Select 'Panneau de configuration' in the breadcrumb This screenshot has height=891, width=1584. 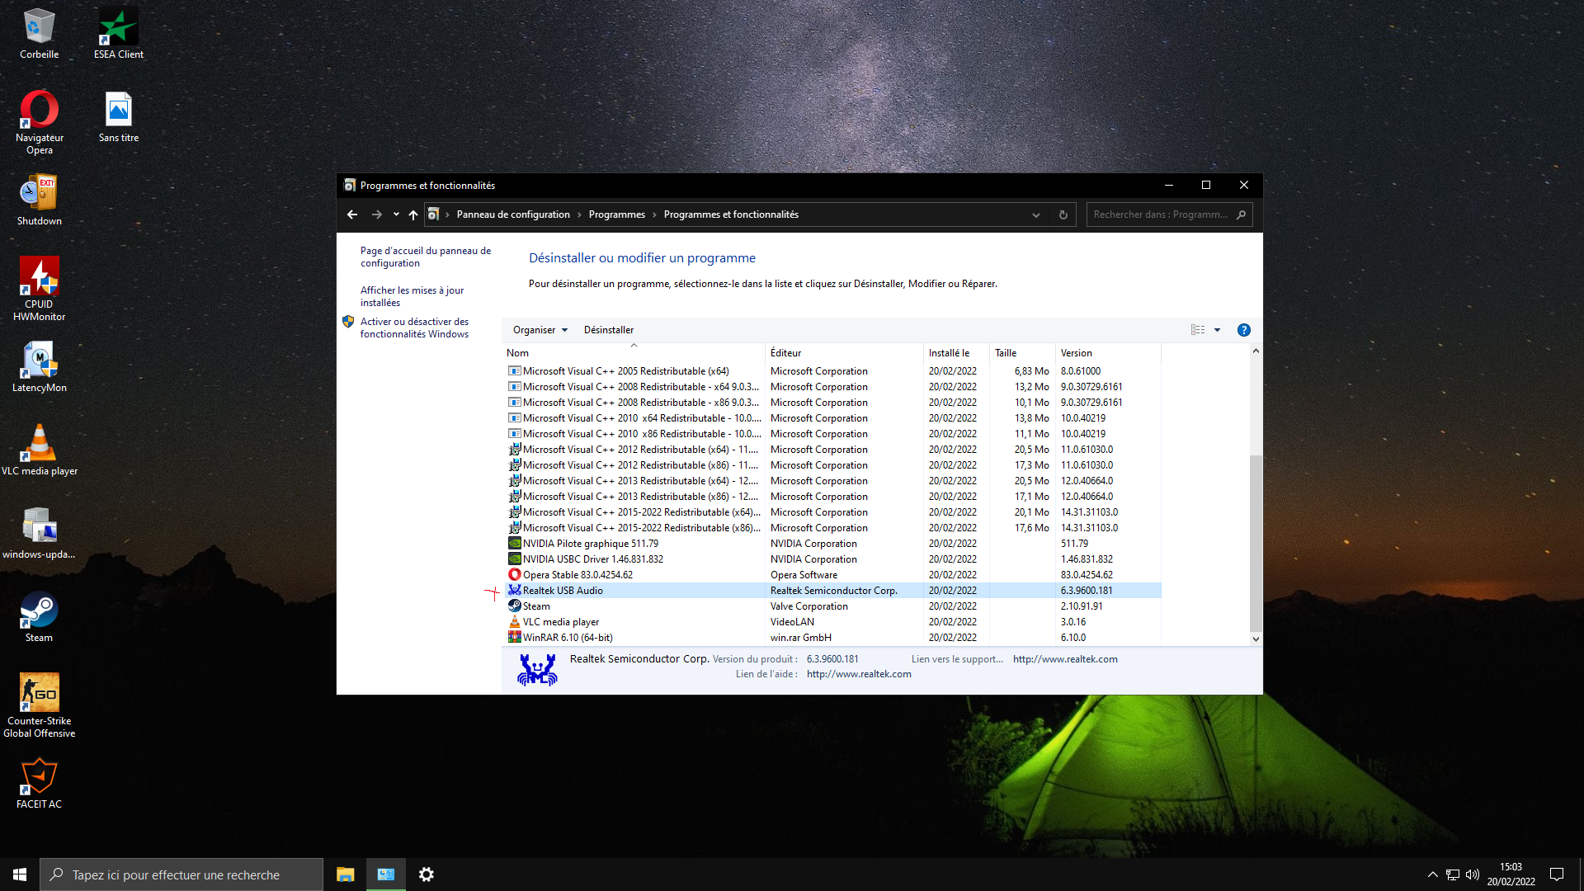point(513,214)
